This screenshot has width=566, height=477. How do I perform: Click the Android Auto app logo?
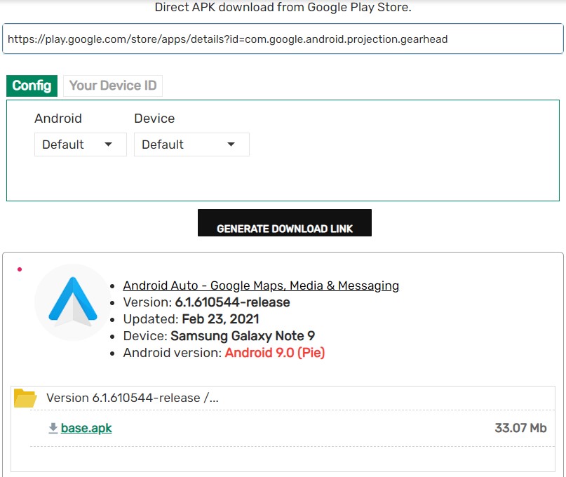click(73, 302)
